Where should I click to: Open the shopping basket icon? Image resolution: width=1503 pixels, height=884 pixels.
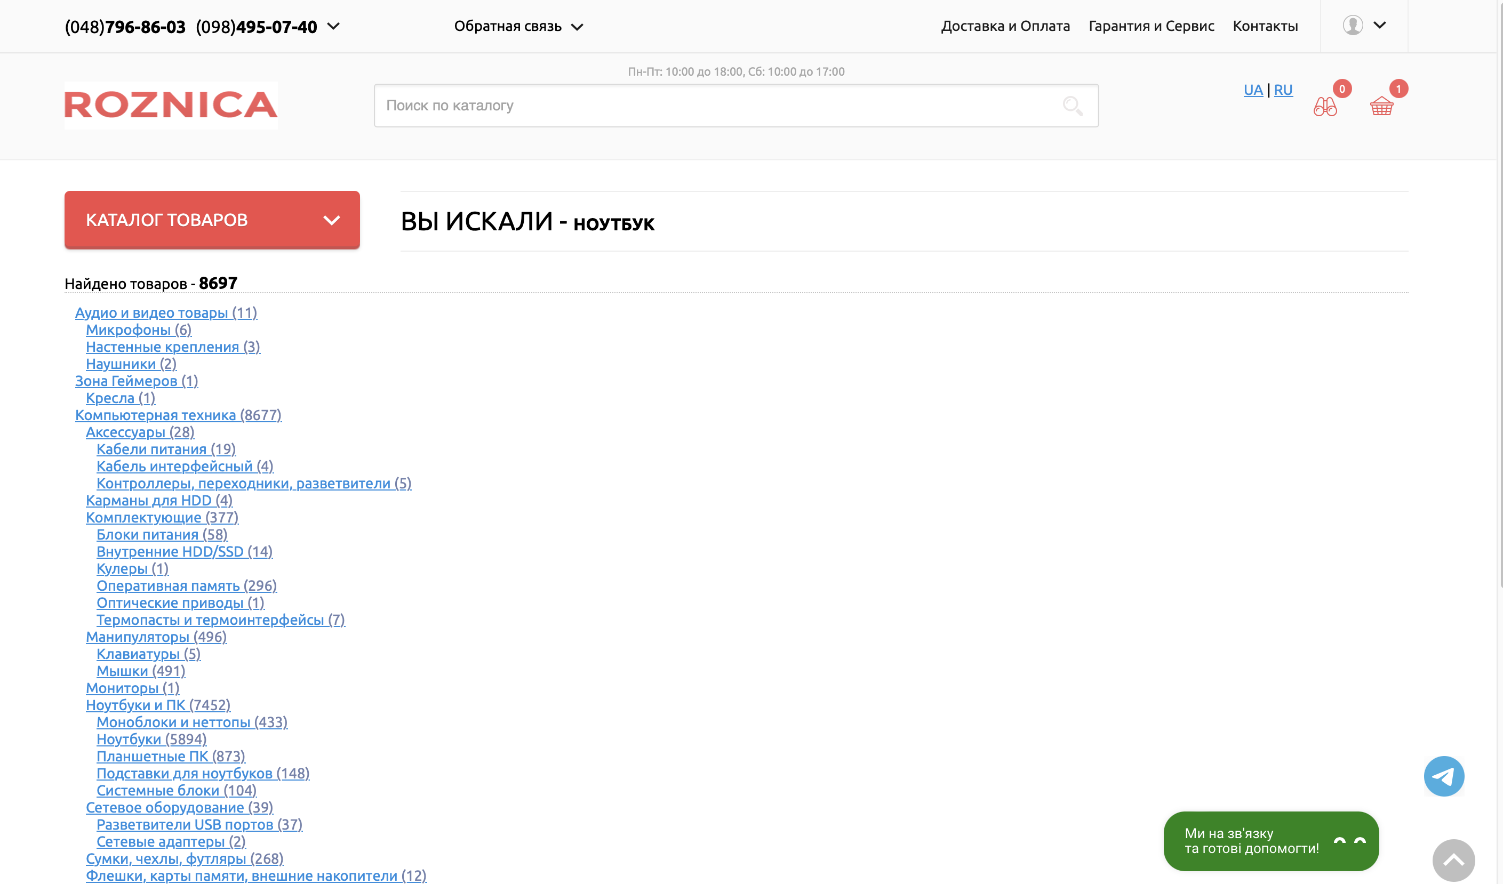1381,107
